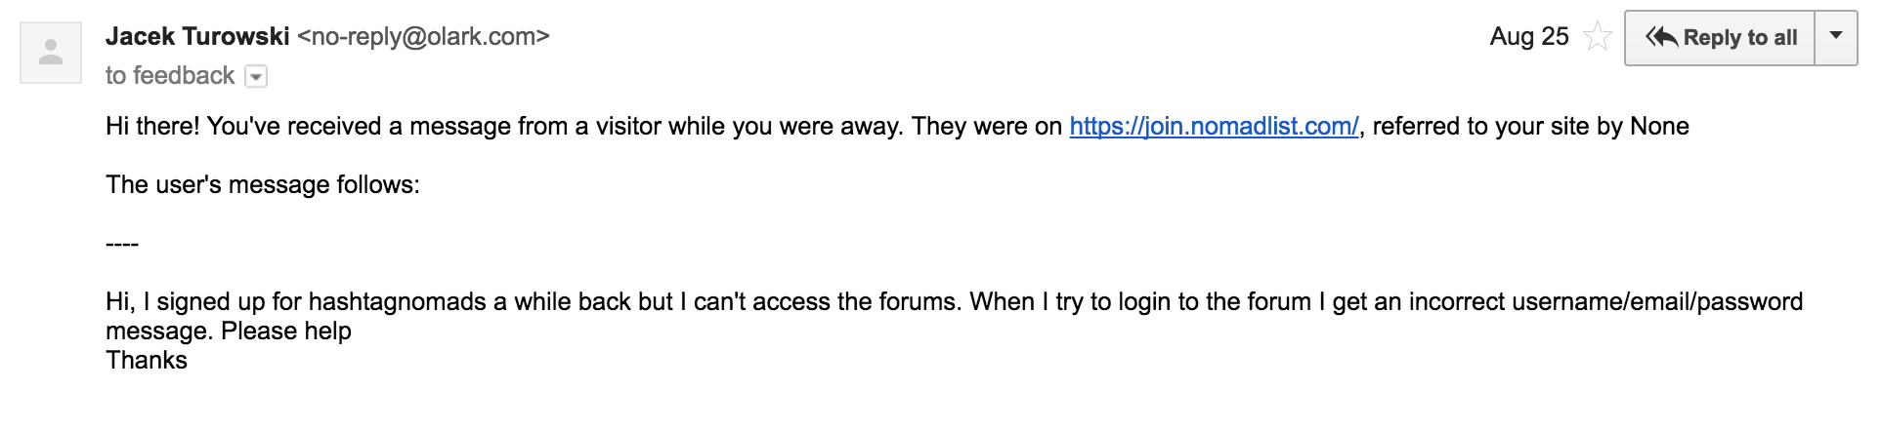Image resolution: width=1882 pixels, height=429 pixels.
Task: Click the Aug 25 date stamp
Action: pyautogui.click(x=1529, y=36)
